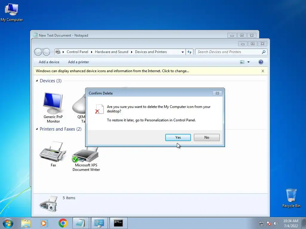
Task: Click the New Text Document - Notepad title
Action: [63, 35]
